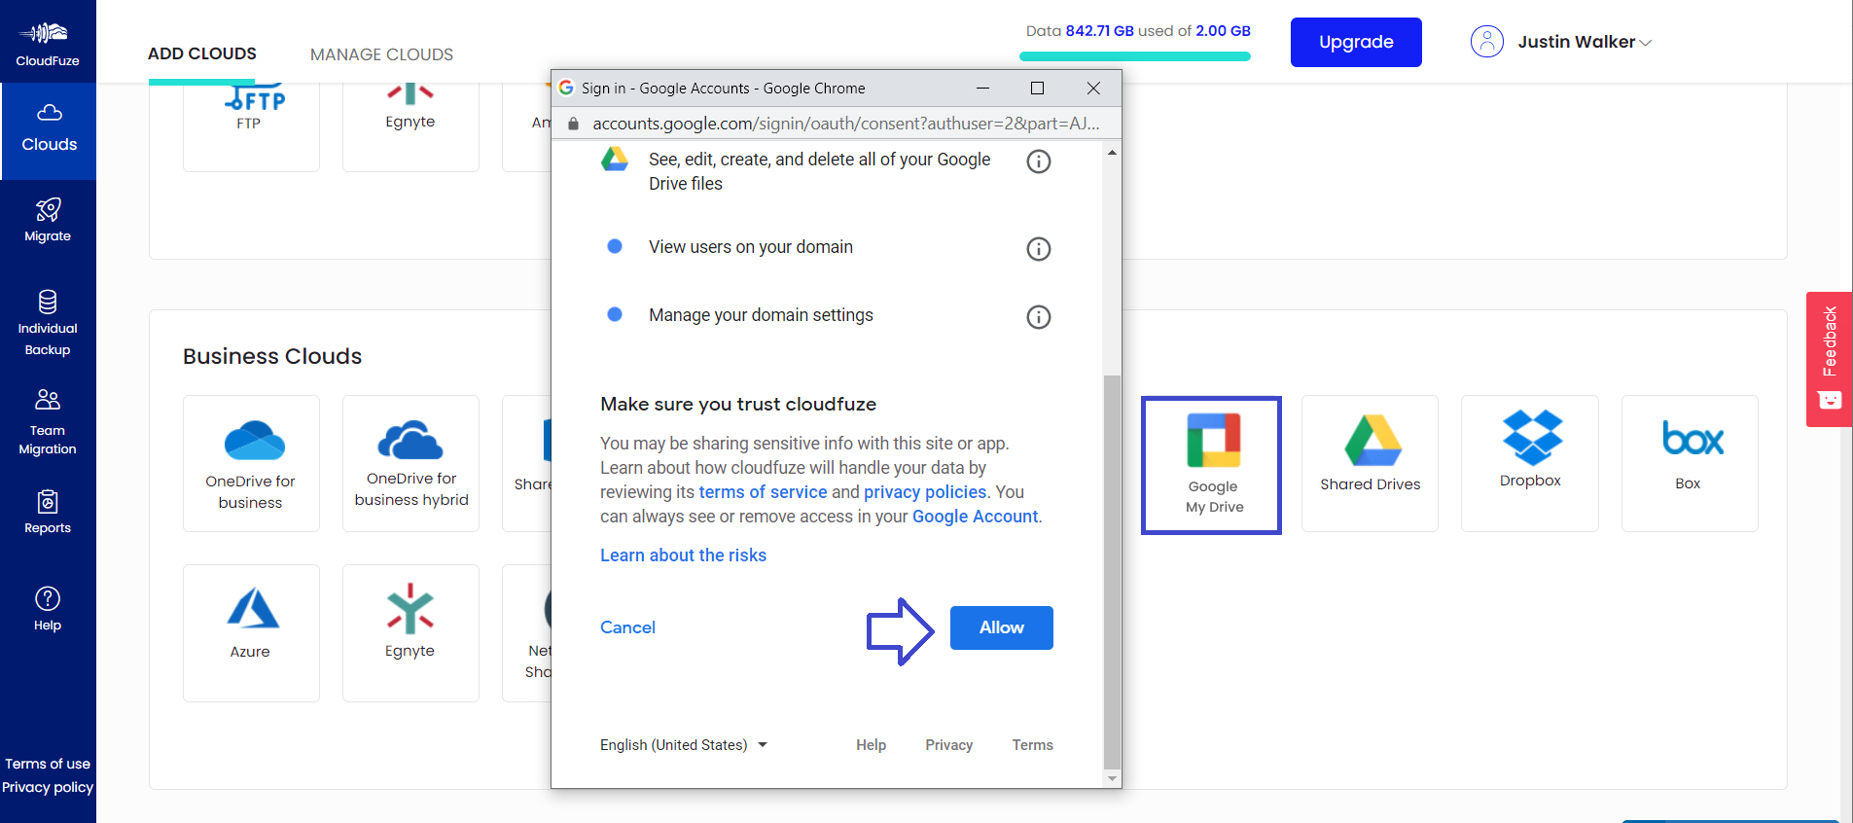Select the Shared Drives tile

1370,463
